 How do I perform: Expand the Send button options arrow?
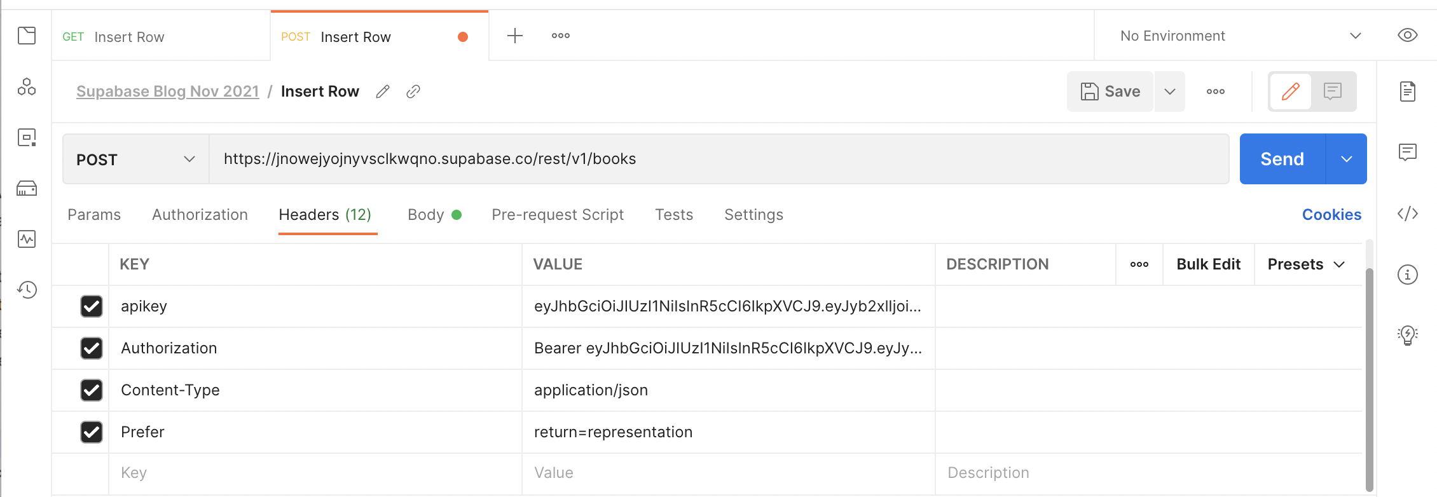point(1347,159)
